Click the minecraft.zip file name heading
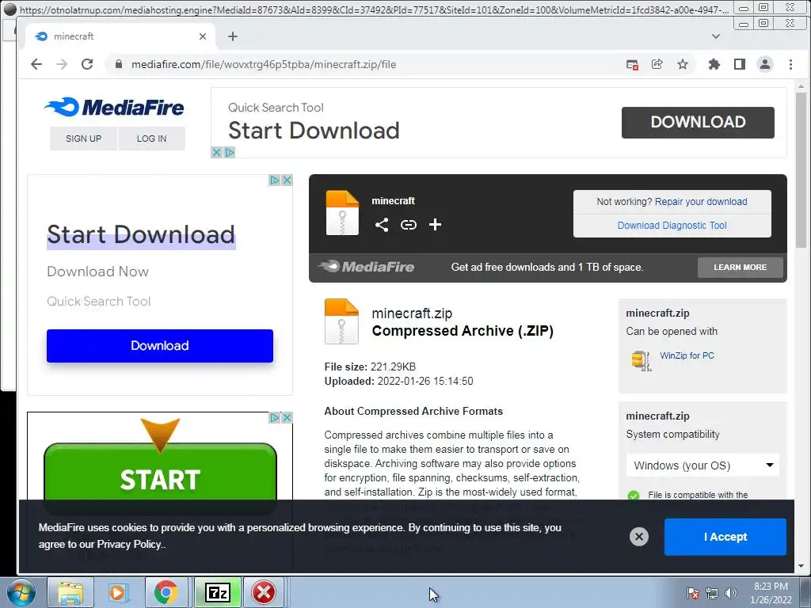Image resolution: width=811 pixels, height=608 pixels. click(x=412, y=313)
